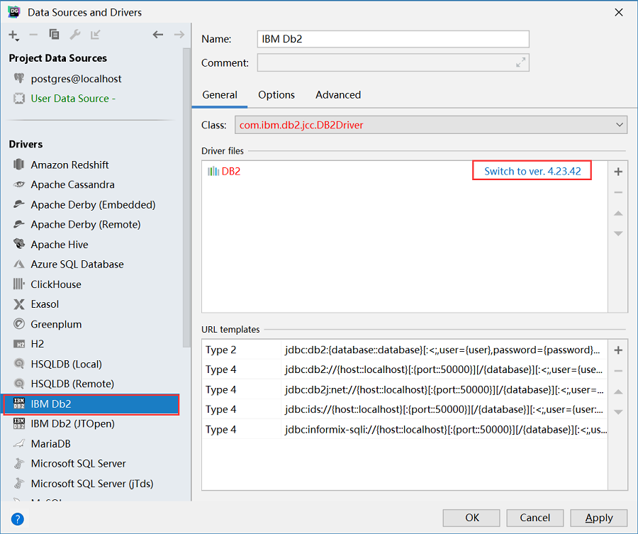Open help via the question mark icon

click(16, 518)
